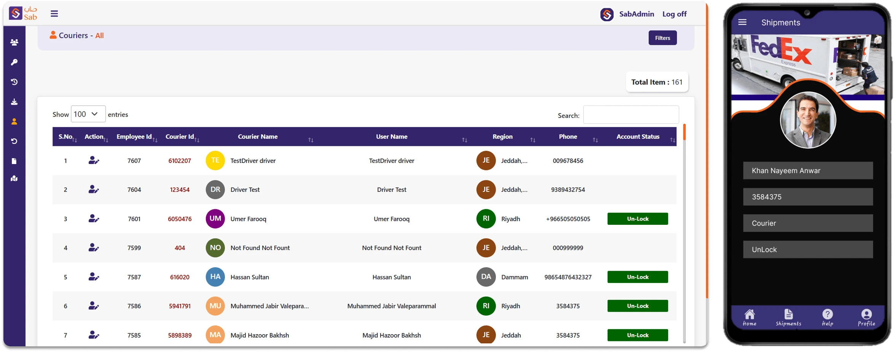
Task: Un-Lock Hassan Sultan's account
Action: [637, 277]
